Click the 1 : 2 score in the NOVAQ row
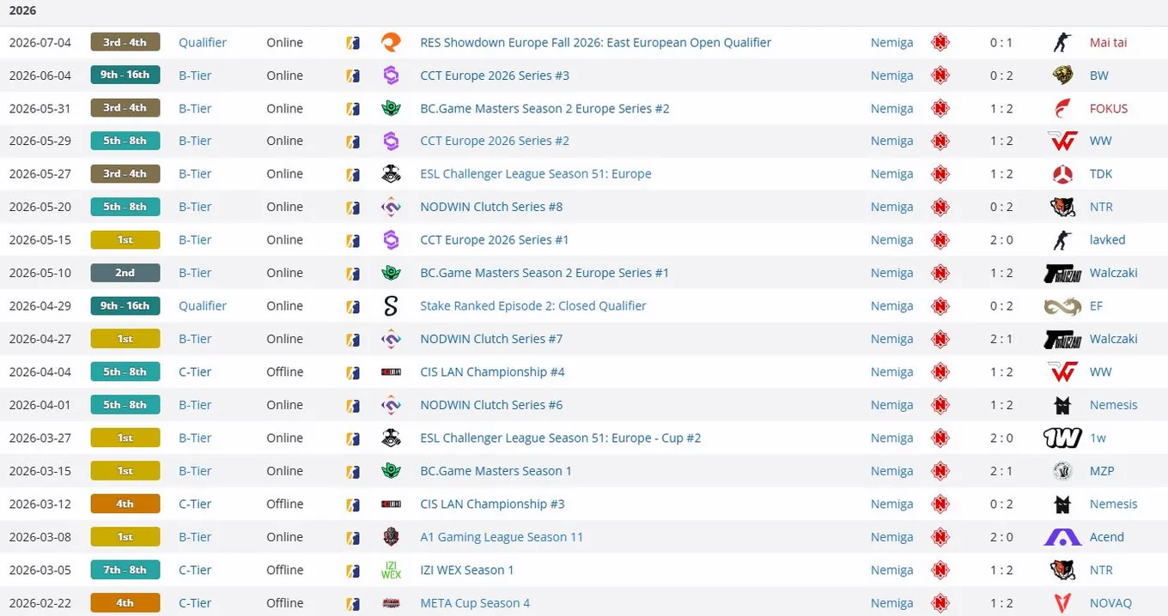 [x=1001, y=603]
